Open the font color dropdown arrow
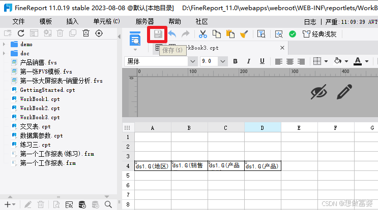This screenshot has width=378, height=210. coord(367,61)
